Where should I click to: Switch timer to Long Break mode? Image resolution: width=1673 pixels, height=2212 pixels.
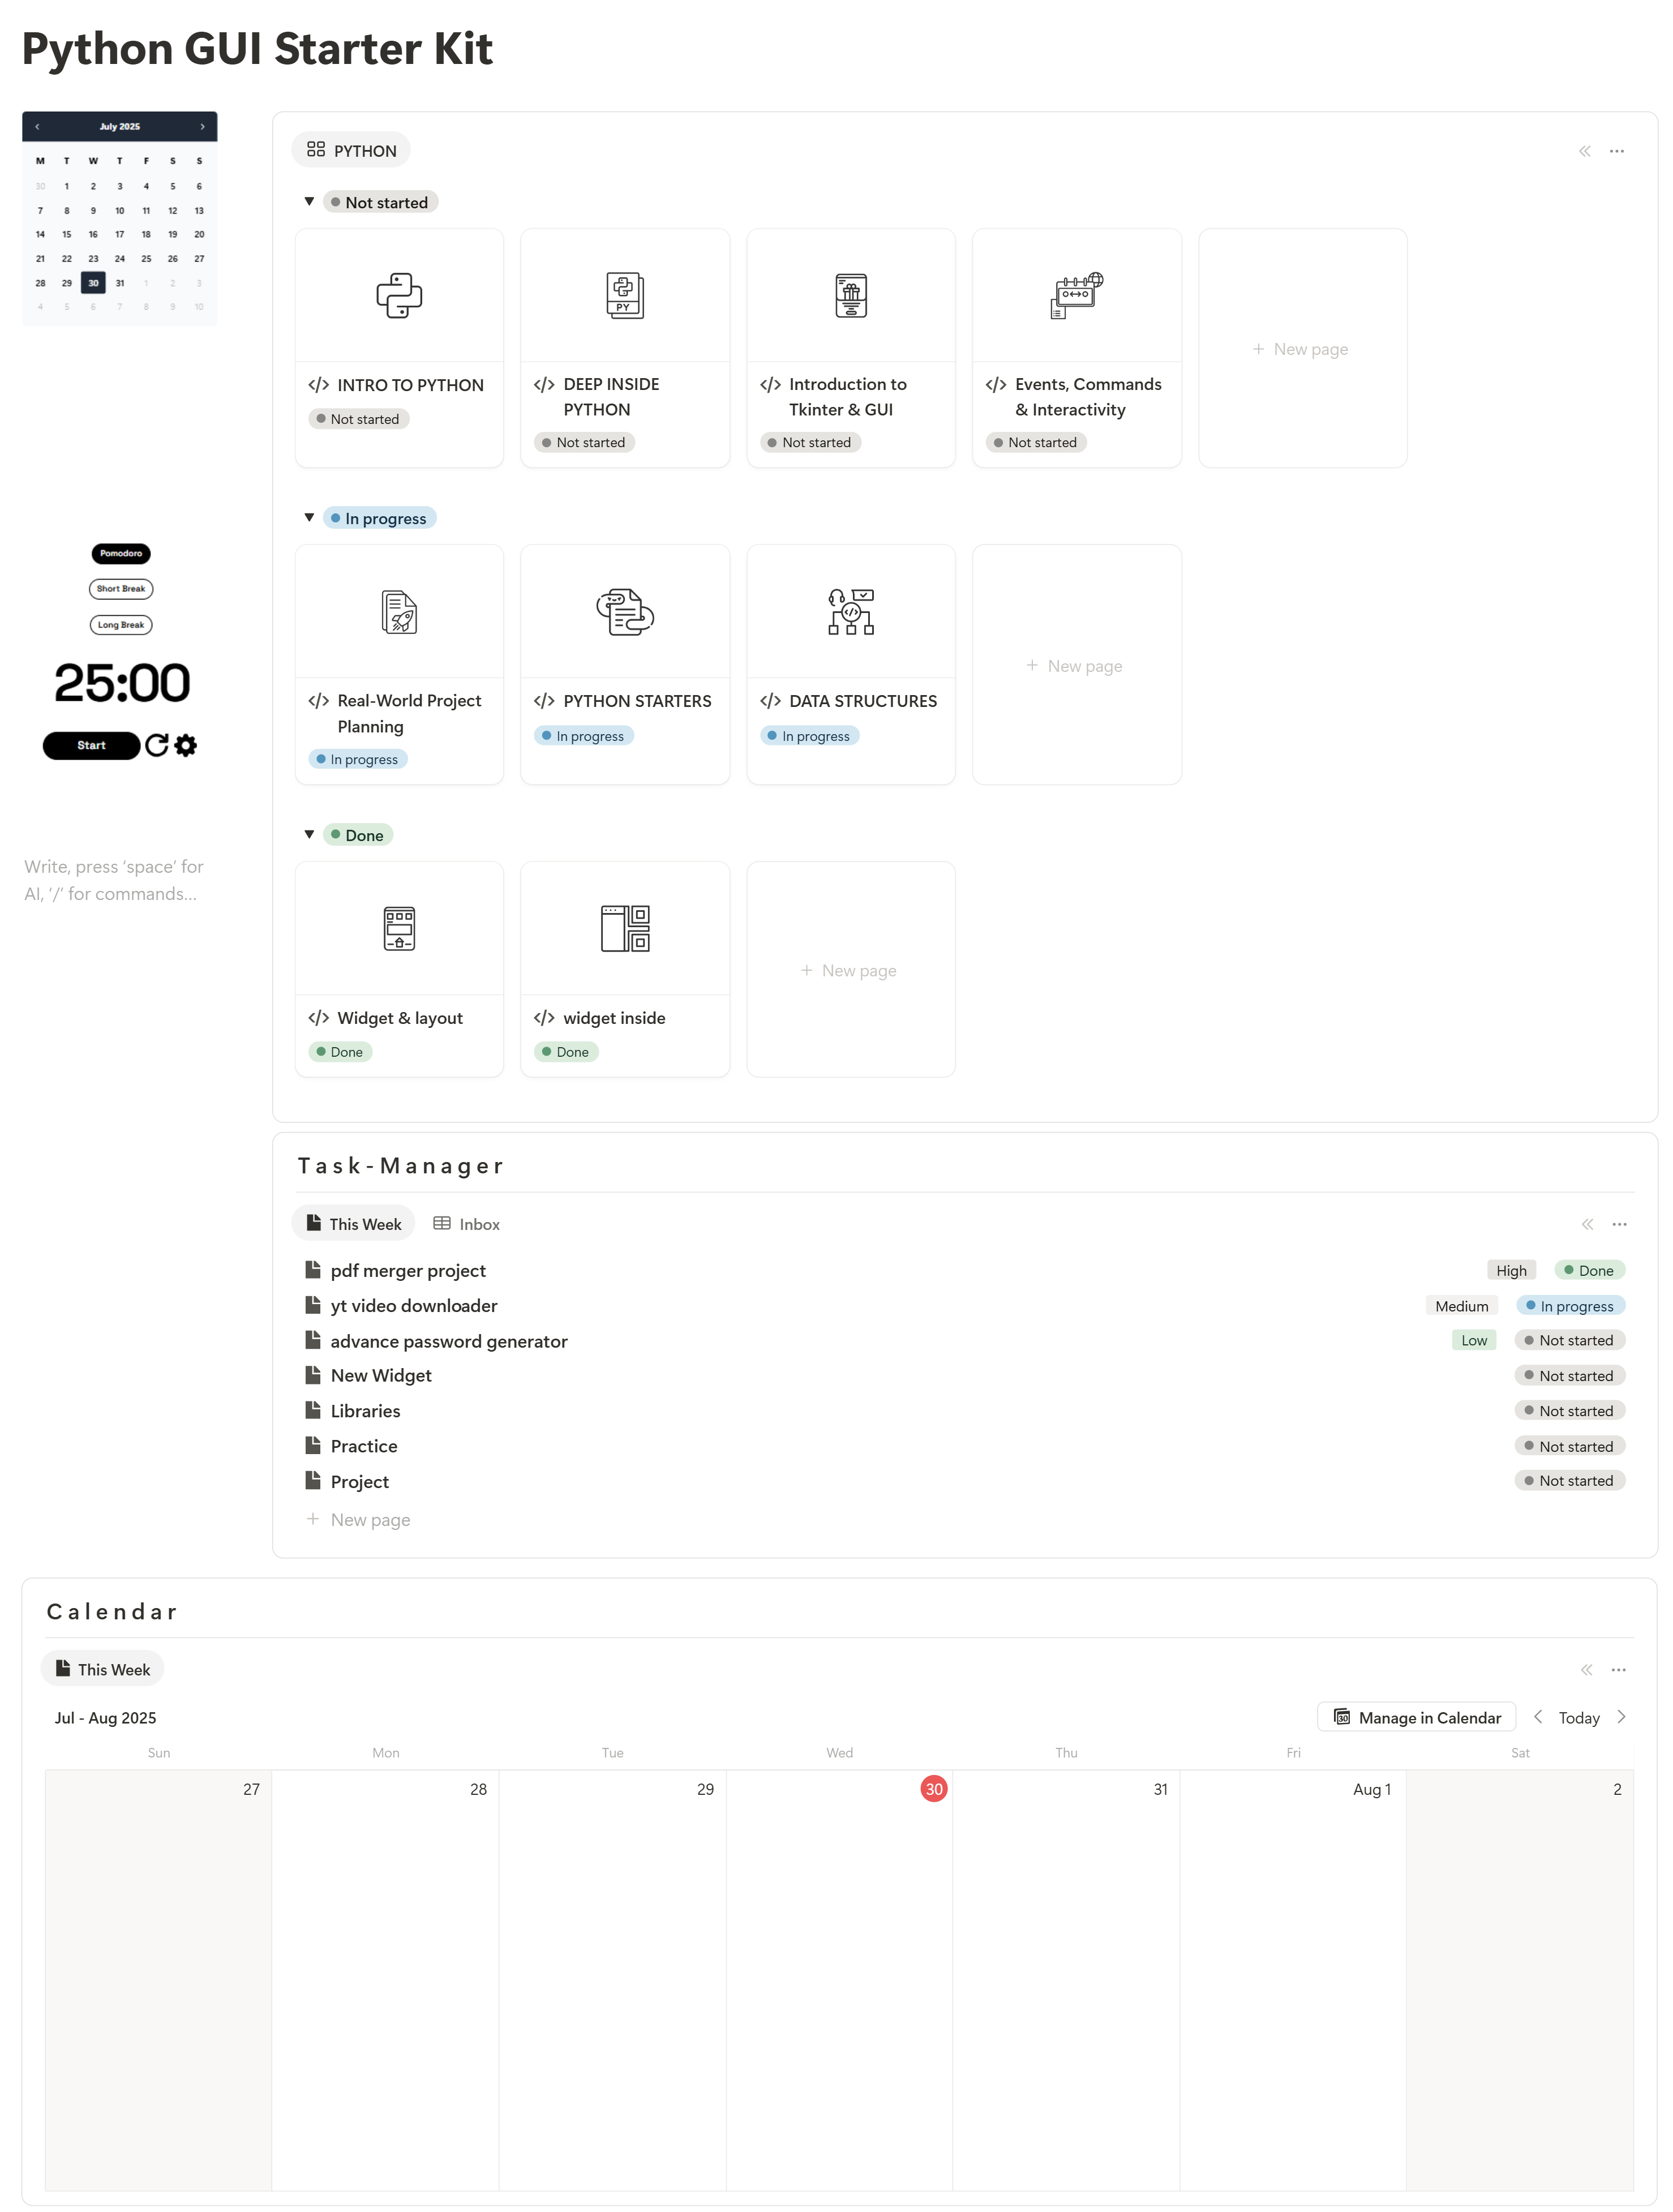121,625
